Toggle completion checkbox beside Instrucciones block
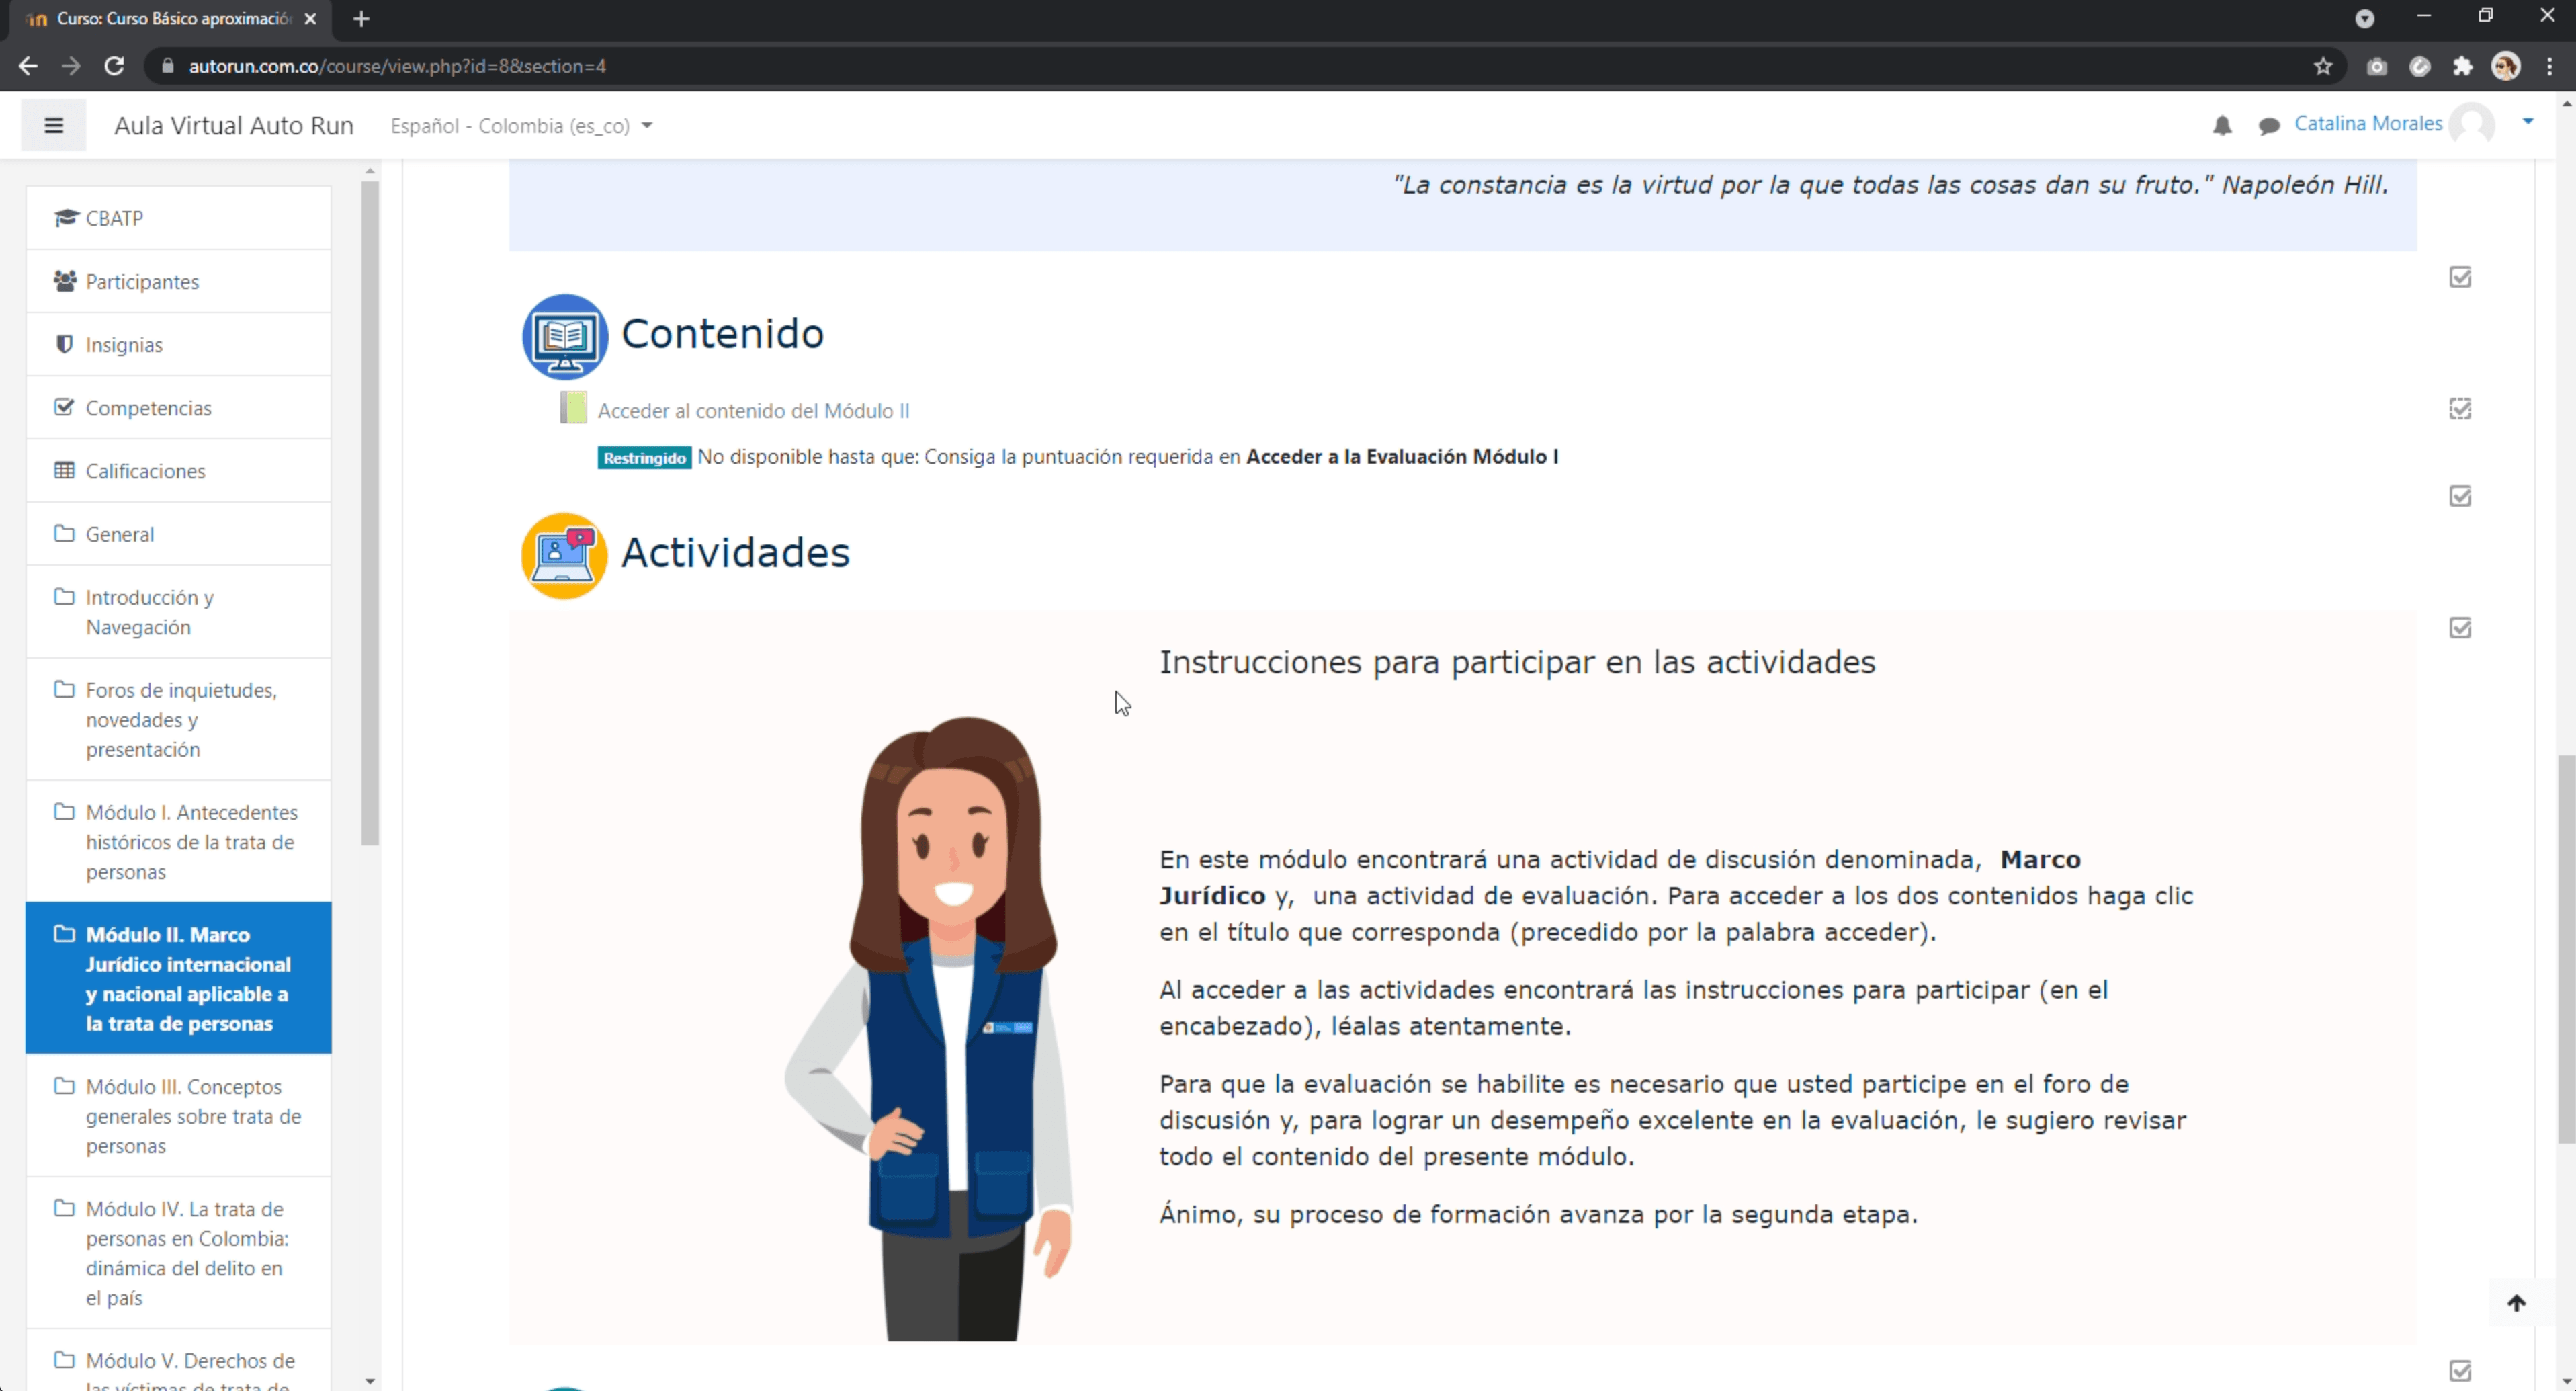2576x1391 pixels. pyautogui.click(x=2460, y=628)
